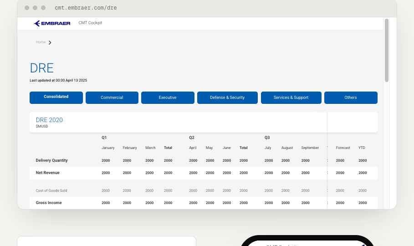
Task: Click the Delivery Quantity YTD value
Action: (x=363, y=160)
